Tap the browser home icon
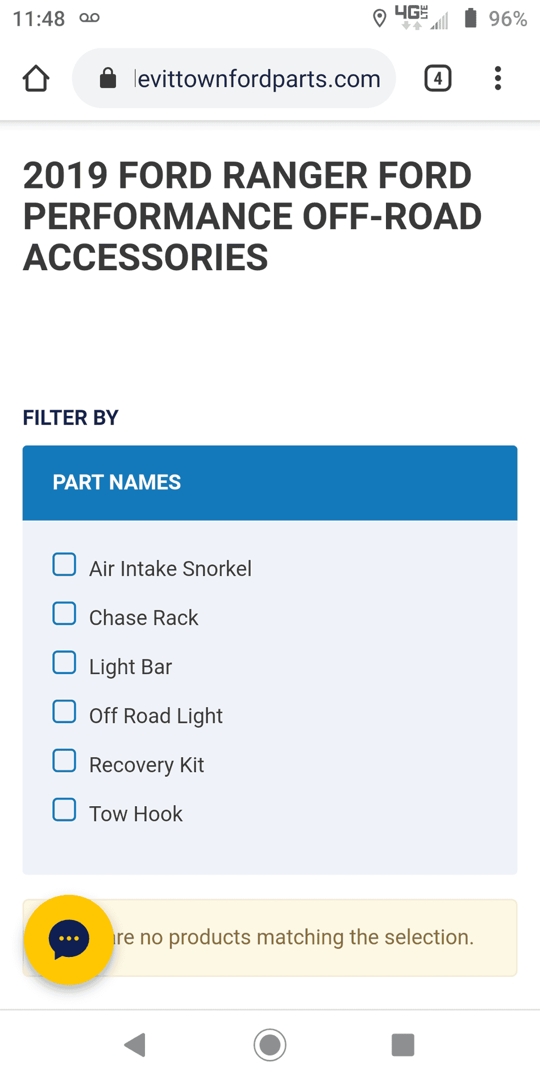This screenshot has height=1081, width=540. tap(36, 79)
